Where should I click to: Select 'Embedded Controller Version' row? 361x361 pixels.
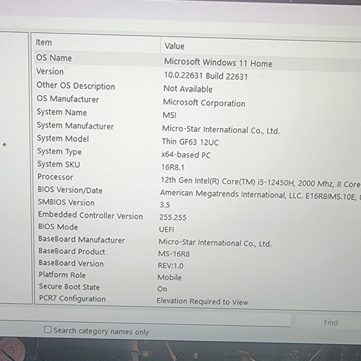click(x=90, y=215)
